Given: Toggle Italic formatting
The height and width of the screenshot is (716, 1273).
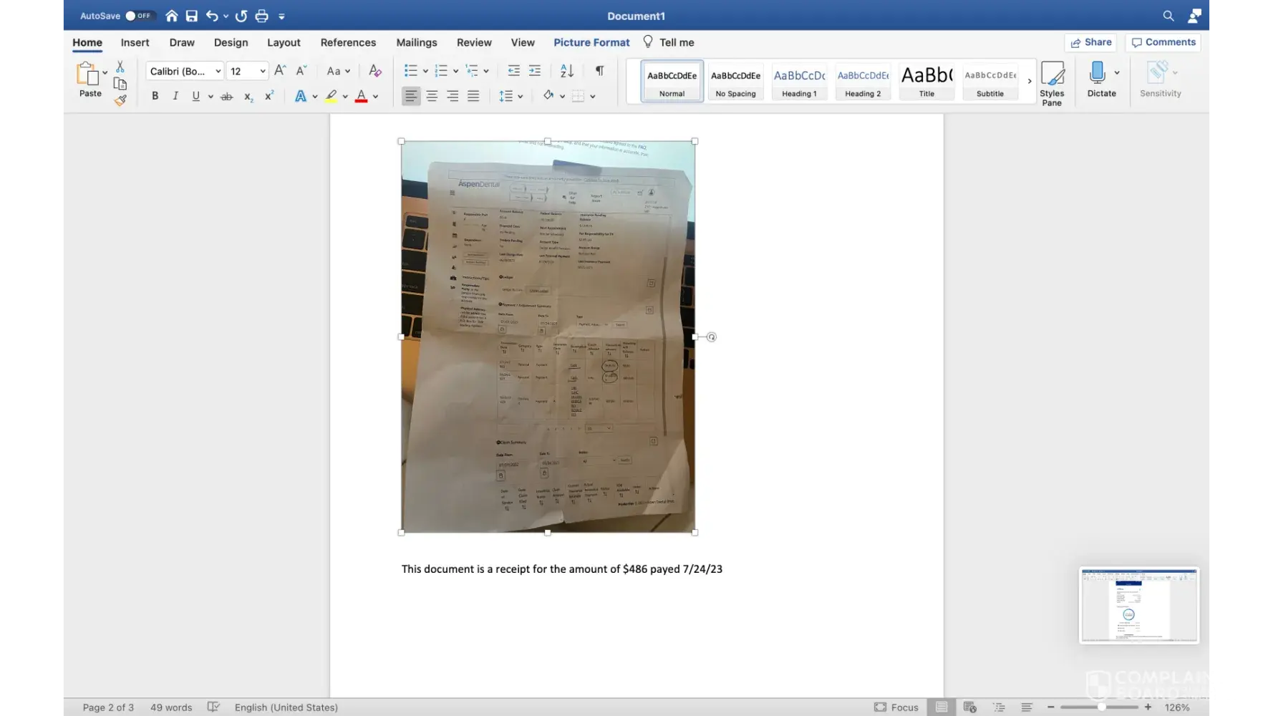Looking at the screenshot, I should click(175, 96).
